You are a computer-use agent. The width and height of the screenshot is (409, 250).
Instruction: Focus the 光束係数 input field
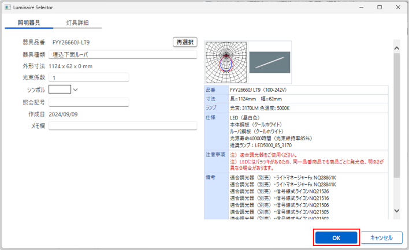pyautogui.click(x=88, y=78)
